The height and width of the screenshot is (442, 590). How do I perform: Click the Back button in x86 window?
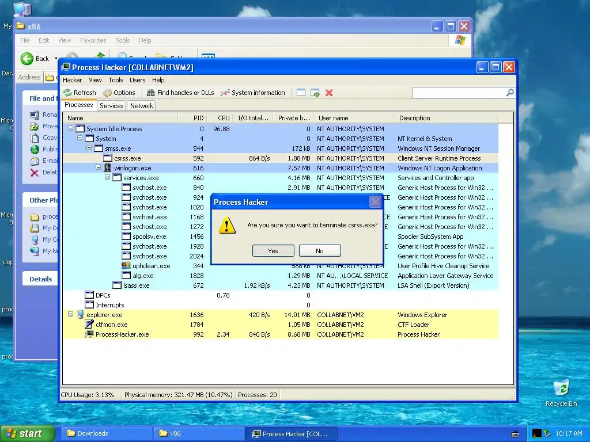click(x=35, y=59)
